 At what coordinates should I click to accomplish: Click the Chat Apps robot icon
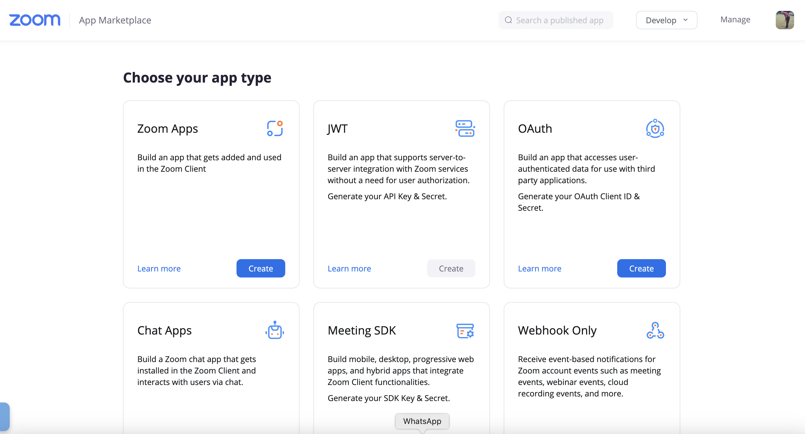[275, 330]
